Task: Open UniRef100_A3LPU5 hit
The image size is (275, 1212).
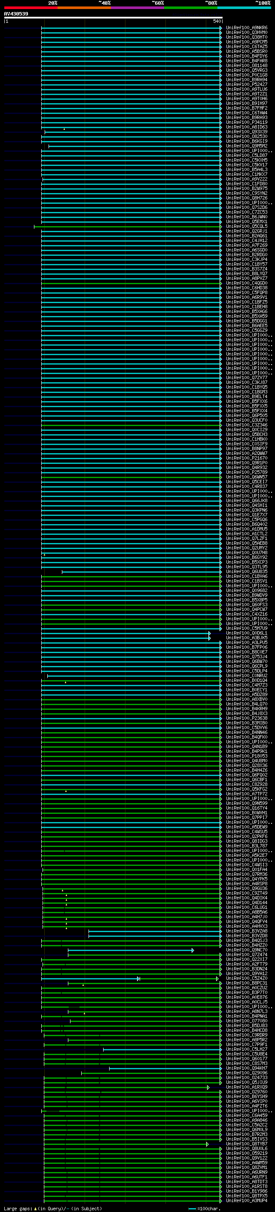Action: (247, 642)
